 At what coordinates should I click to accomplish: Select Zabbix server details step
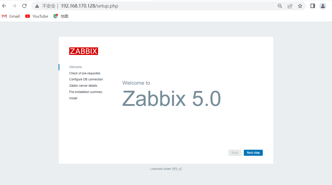click(83, 86)
